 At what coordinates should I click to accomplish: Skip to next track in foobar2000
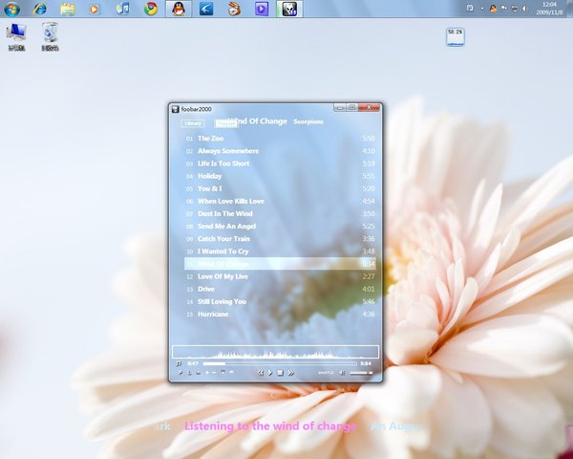[x=291, y=373]
